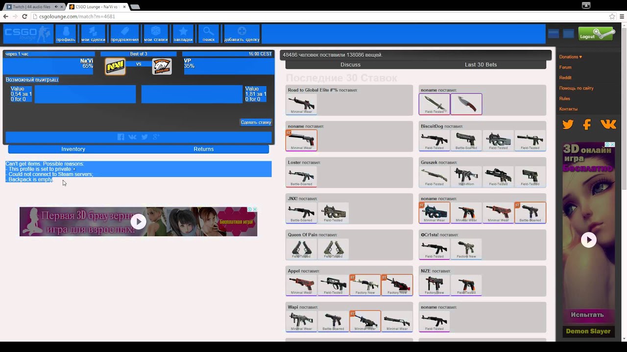Open Cr1sta!'s Factory New item
627x352 pixels.
point(466,249)
